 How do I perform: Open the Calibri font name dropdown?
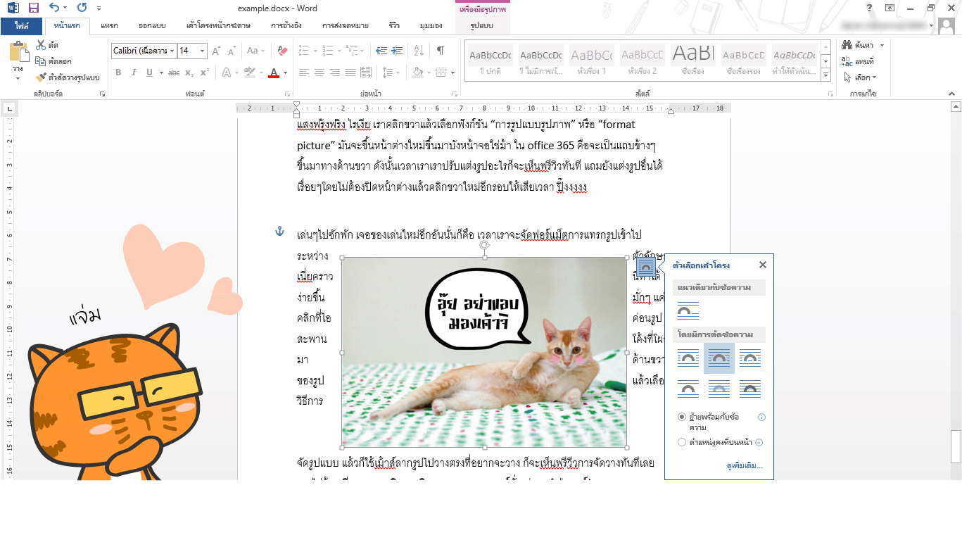[x=172, y=51]
